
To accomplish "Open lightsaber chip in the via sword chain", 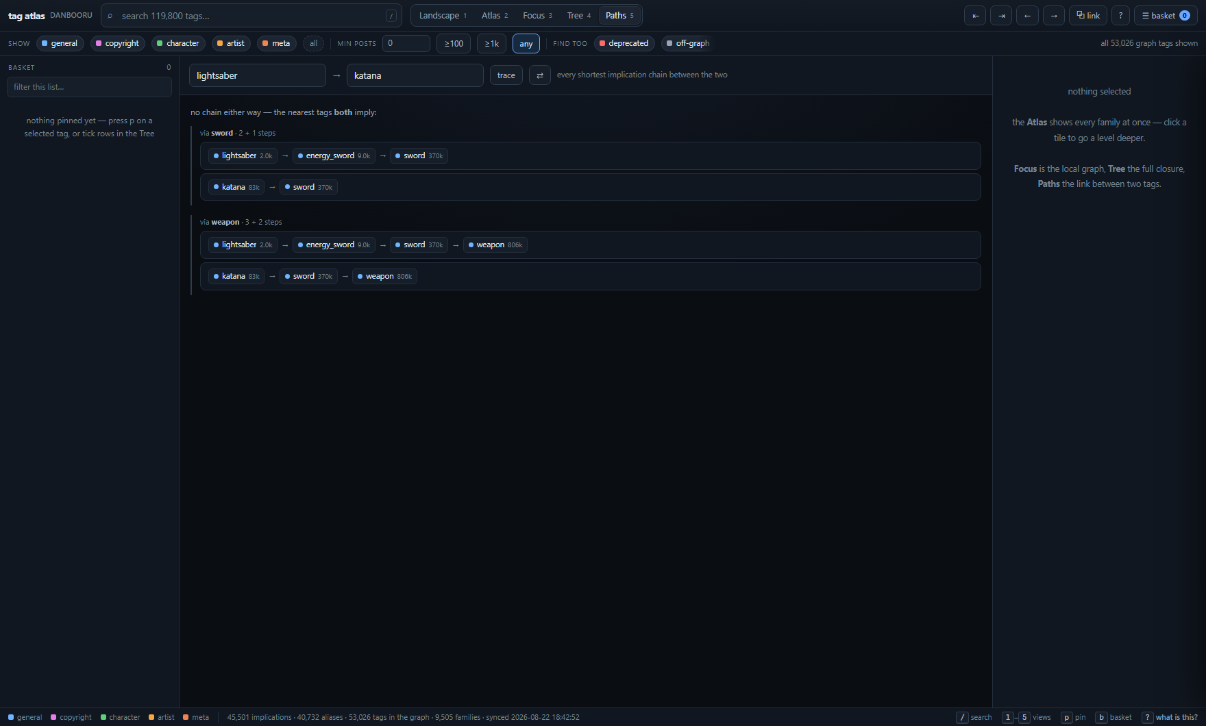I will (x=243, y=156).
